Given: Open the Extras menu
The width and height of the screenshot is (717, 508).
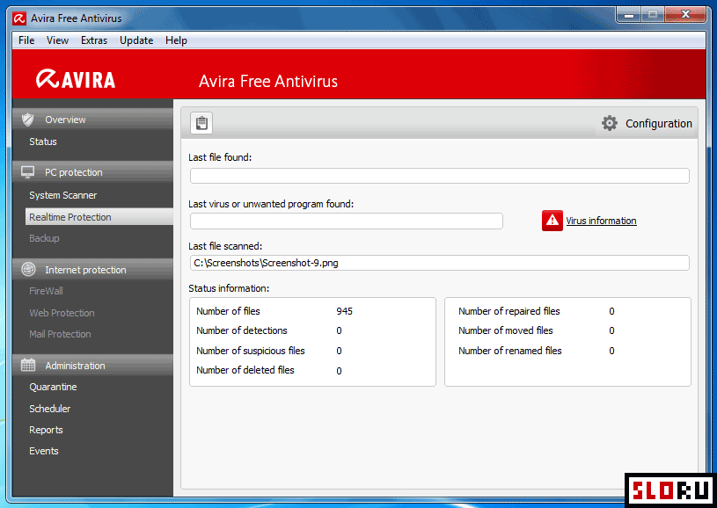Looking at the screenshot, I should click(94, 40).
